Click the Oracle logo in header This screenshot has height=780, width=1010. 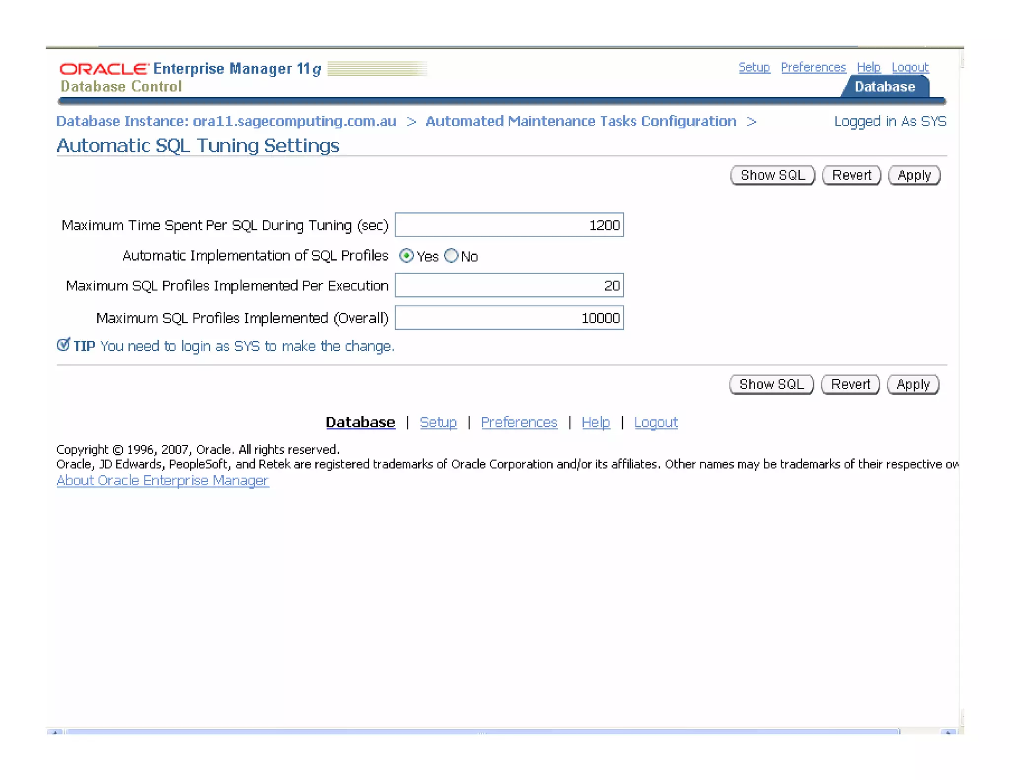104,69
